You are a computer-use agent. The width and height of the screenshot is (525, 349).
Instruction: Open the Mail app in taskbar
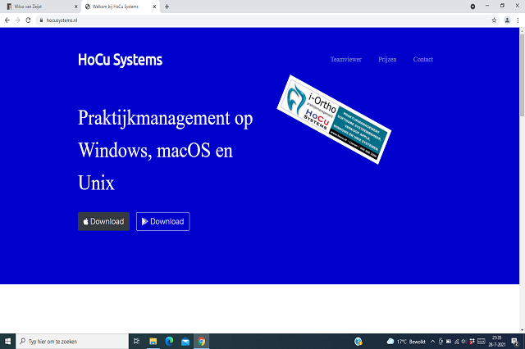tap(185, 342)
